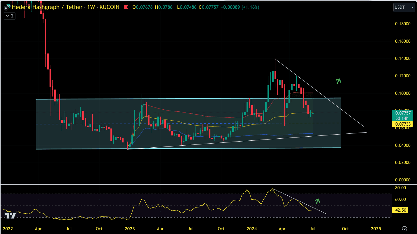Click the green 5d 14h countdown label
The width and height of the screenshot is (417, 234).
[403, 118]
